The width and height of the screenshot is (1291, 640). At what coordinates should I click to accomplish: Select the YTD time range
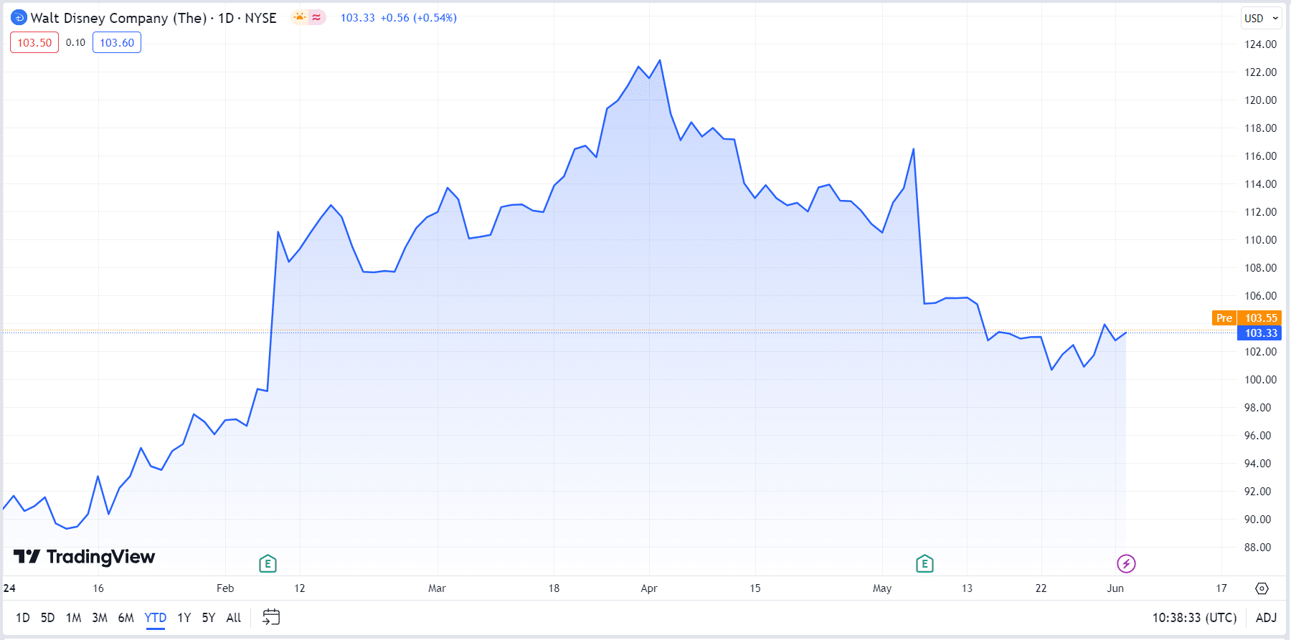[x=156, y=618]
